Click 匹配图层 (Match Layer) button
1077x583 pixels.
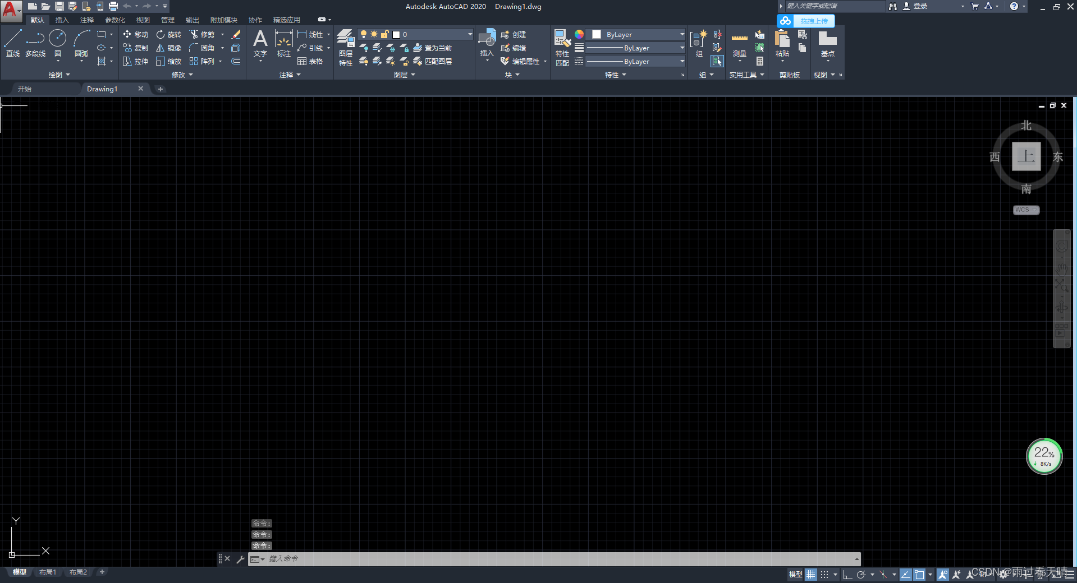(433, 61)
